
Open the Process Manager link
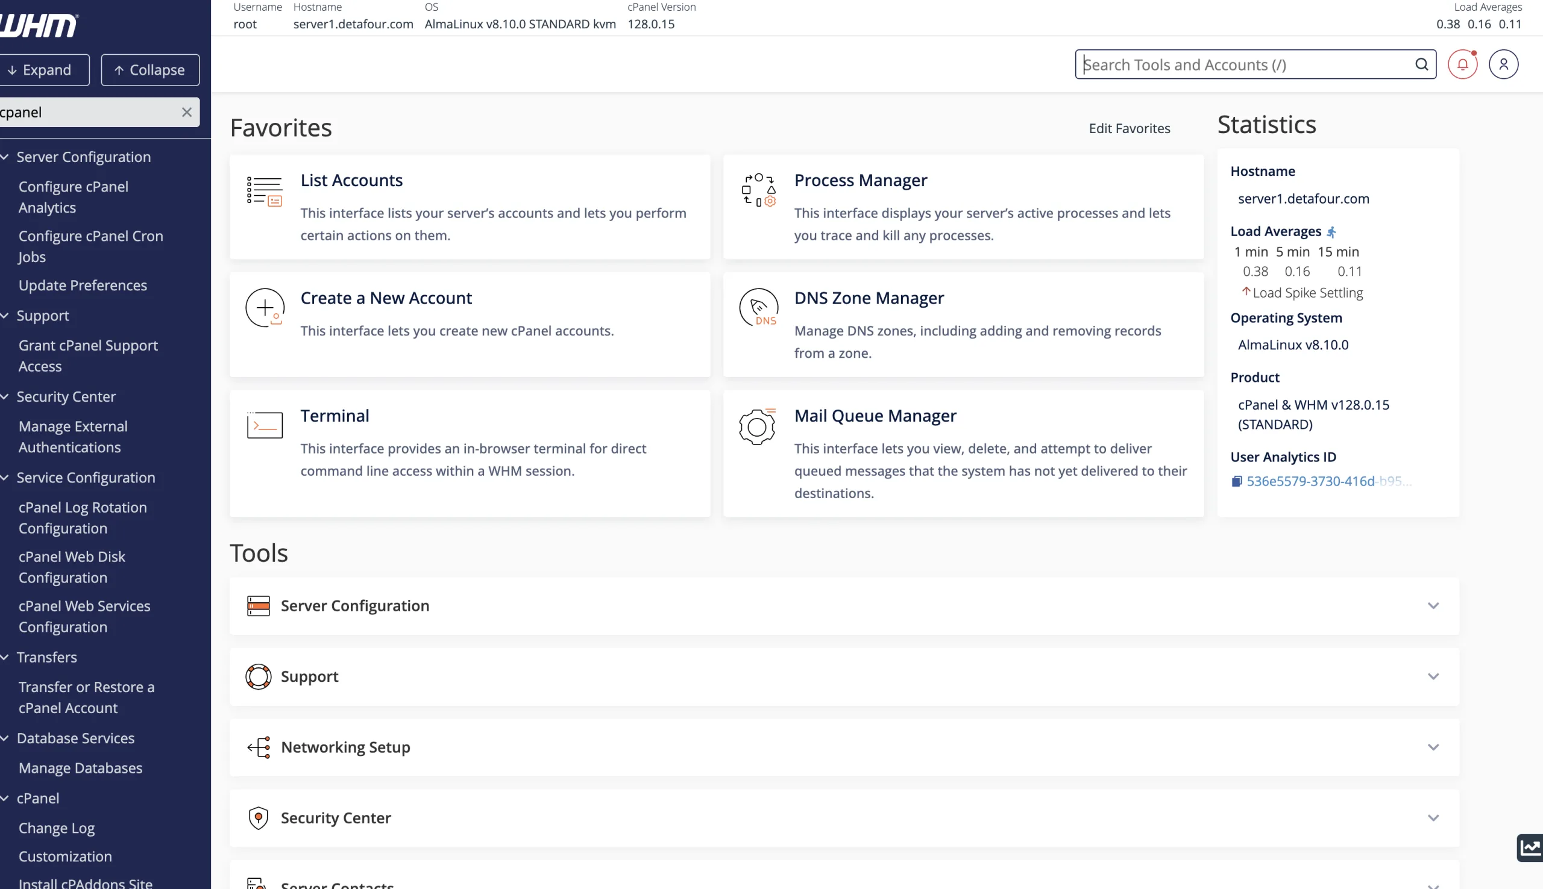[x=860, y=180]
